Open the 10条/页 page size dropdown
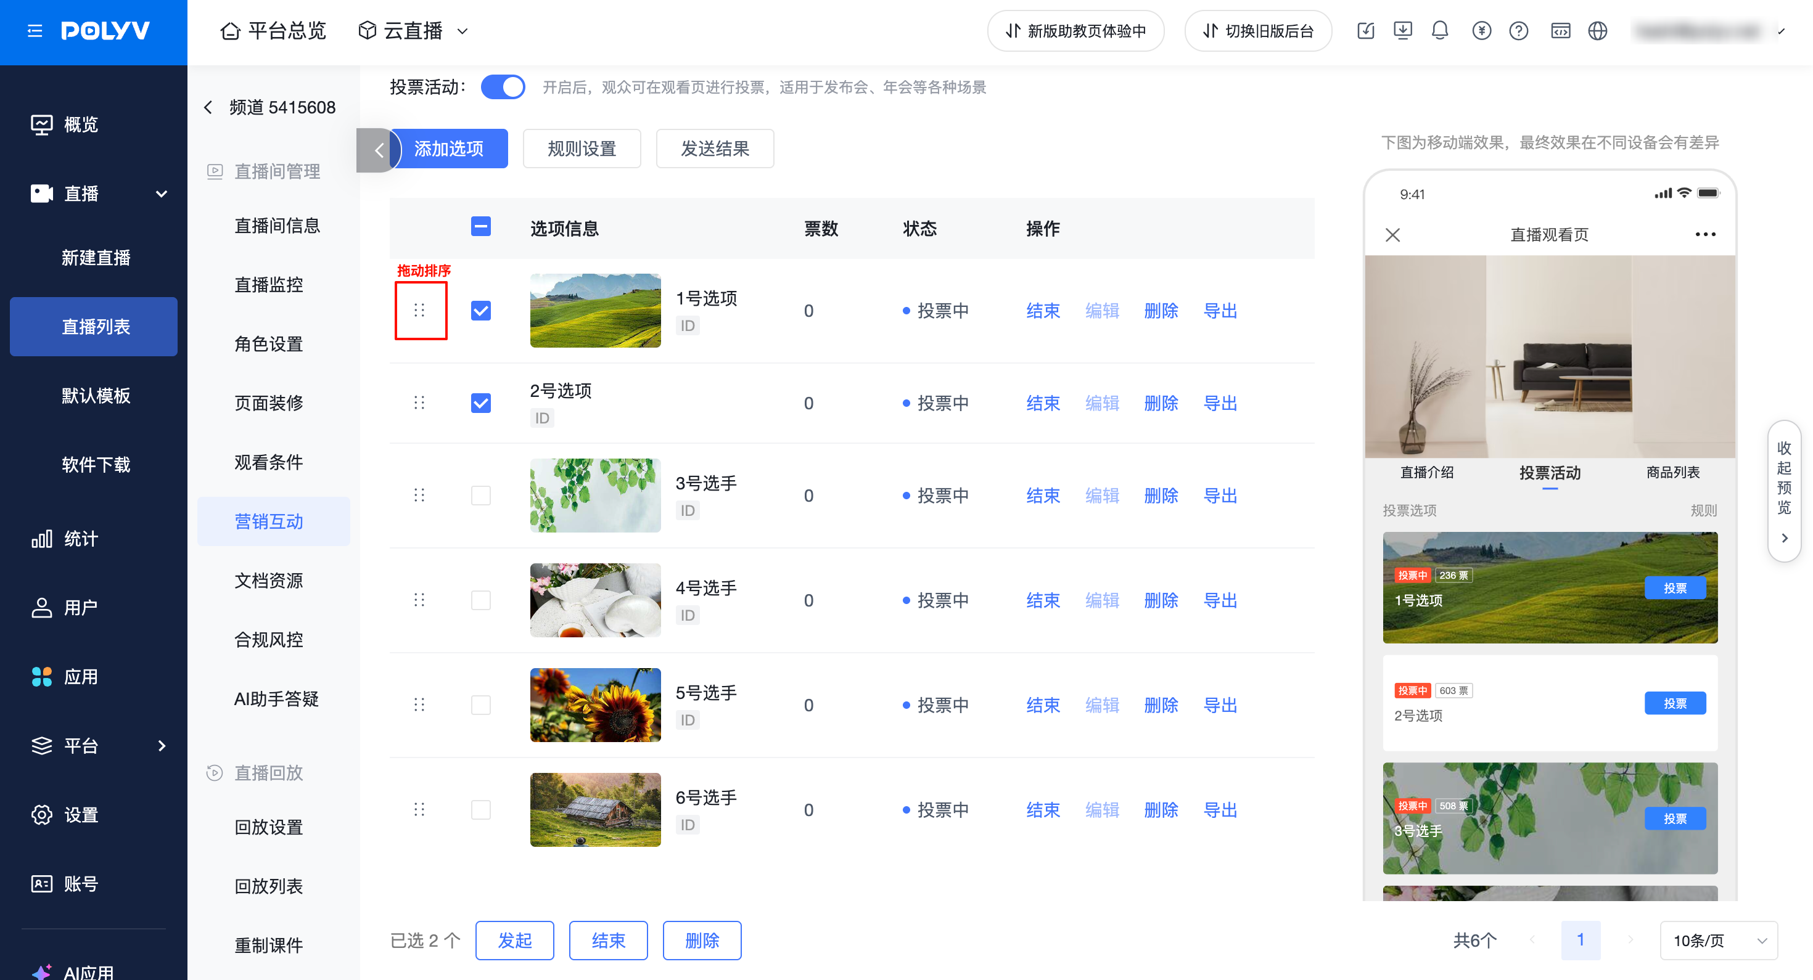 coord(1719,941)
